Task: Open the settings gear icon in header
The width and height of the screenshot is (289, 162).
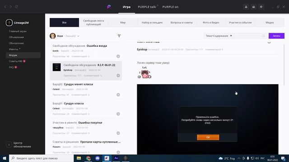Action: (x=261, y=7)
